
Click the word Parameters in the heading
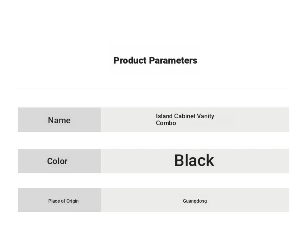[x=173, y=60]
